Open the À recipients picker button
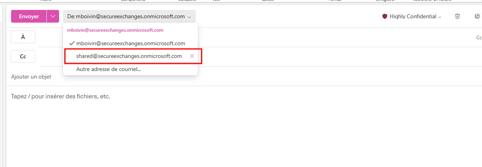Screen dimensions: 482x167 click(23, 37)
